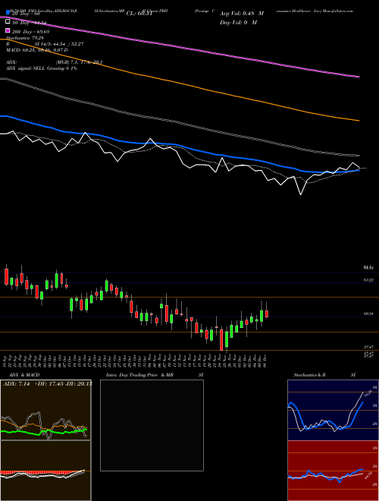Click the lowest tall red candlestick
The height and width of the screenshot is (501, 379).
[221, 339]
